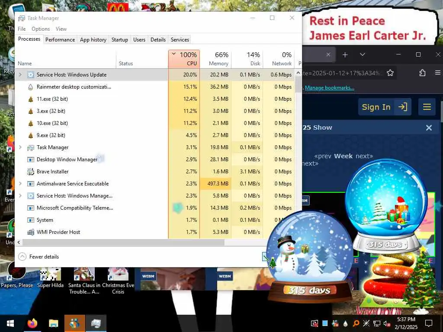Open the Santa Claus in Trouble desktop shortcut

point(84,281)
